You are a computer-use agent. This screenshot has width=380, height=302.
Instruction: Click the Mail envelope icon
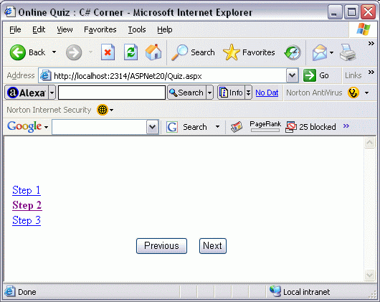click(320, 52)
